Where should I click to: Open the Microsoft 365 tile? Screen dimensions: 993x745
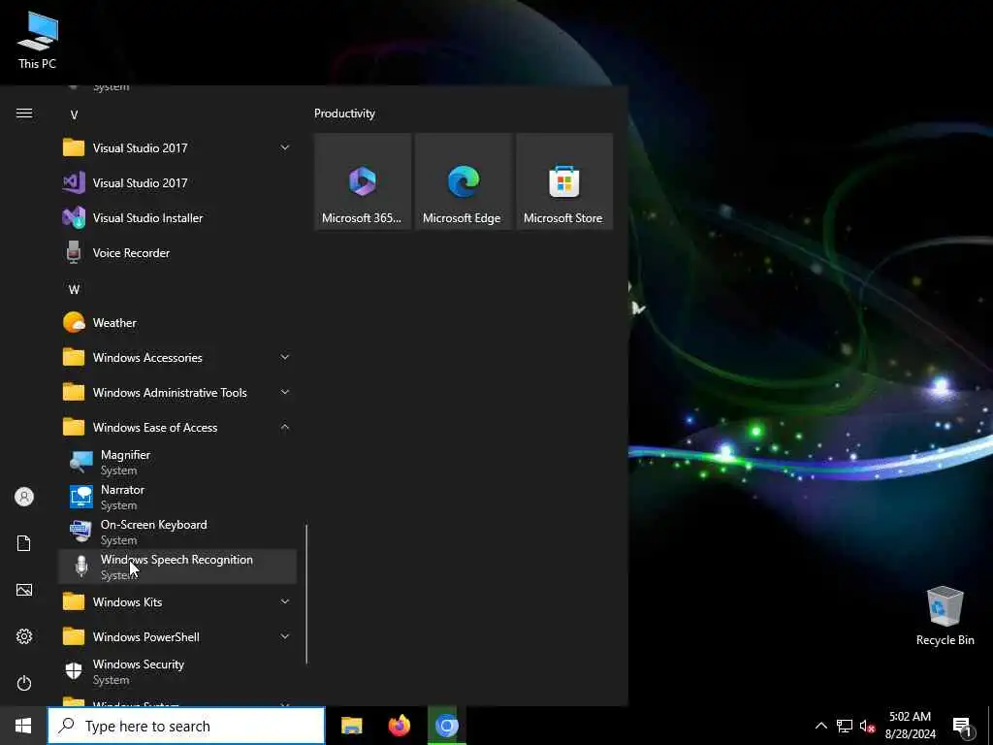tap(363, 181)
